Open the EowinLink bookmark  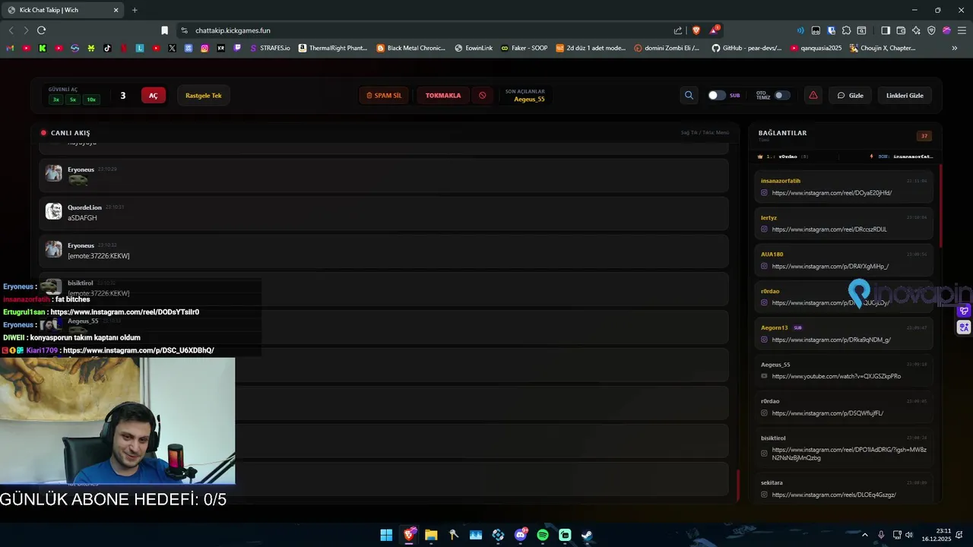pyautogui.click(x=474, y=48)
